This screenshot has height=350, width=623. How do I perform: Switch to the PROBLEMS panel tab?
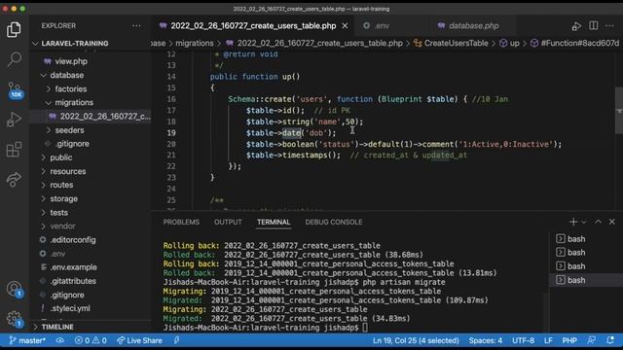(181, 223)
